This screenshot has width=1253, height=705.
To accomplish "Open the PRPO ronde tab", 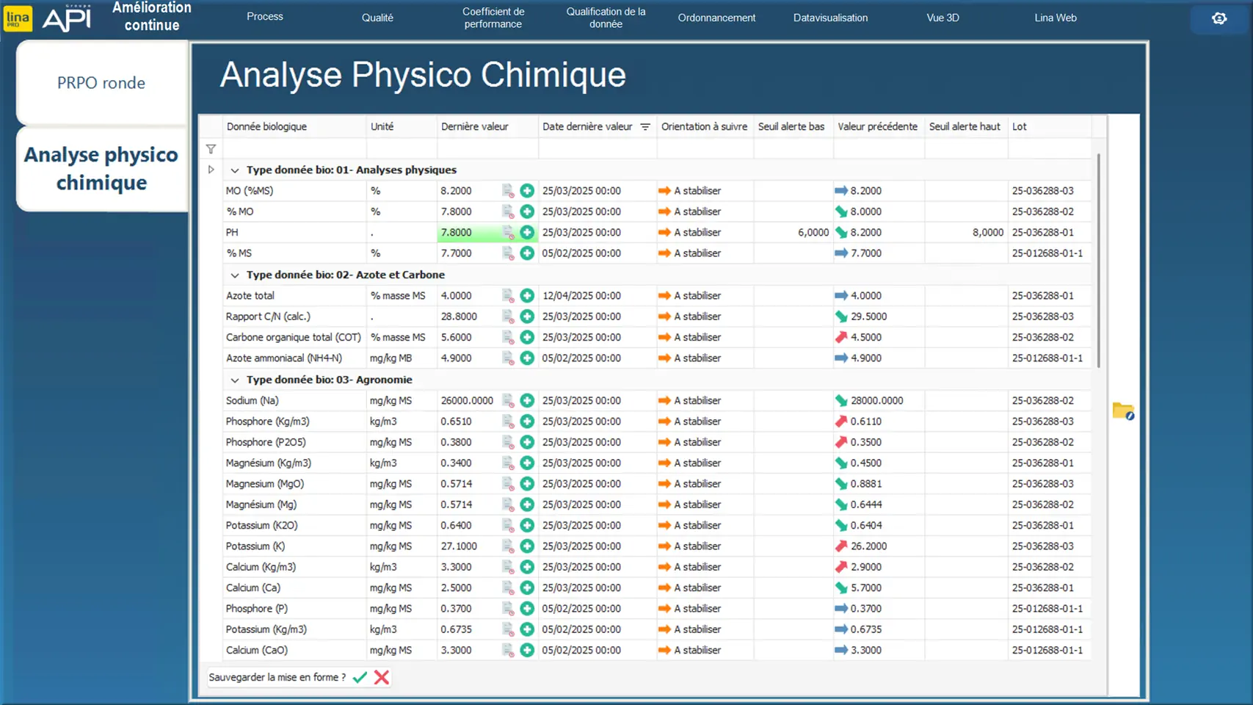I will [x=101, y=83].
